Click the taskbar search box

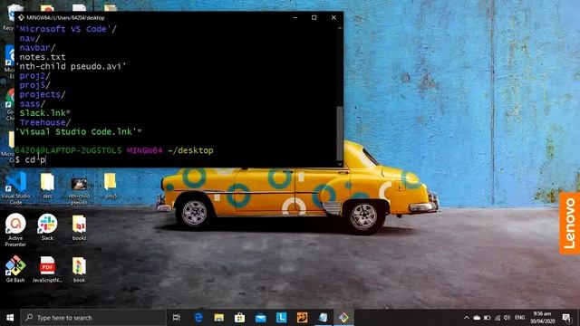[93, 318]
